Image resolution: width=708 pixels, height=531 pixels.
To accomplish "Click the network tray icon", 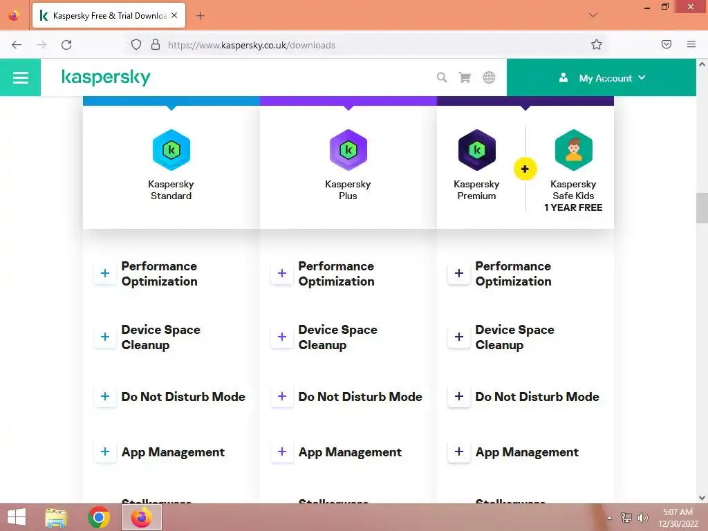I will (626, 518).
